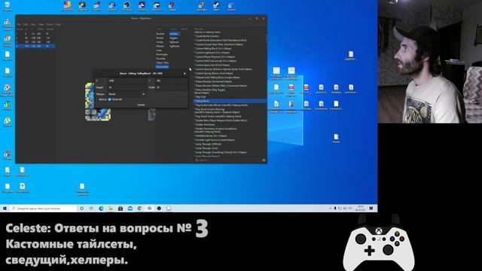Select Crystal Bomb (Cavern) placement
The height and width of the screenshot is (271, 482).
[x=207, y=36]
